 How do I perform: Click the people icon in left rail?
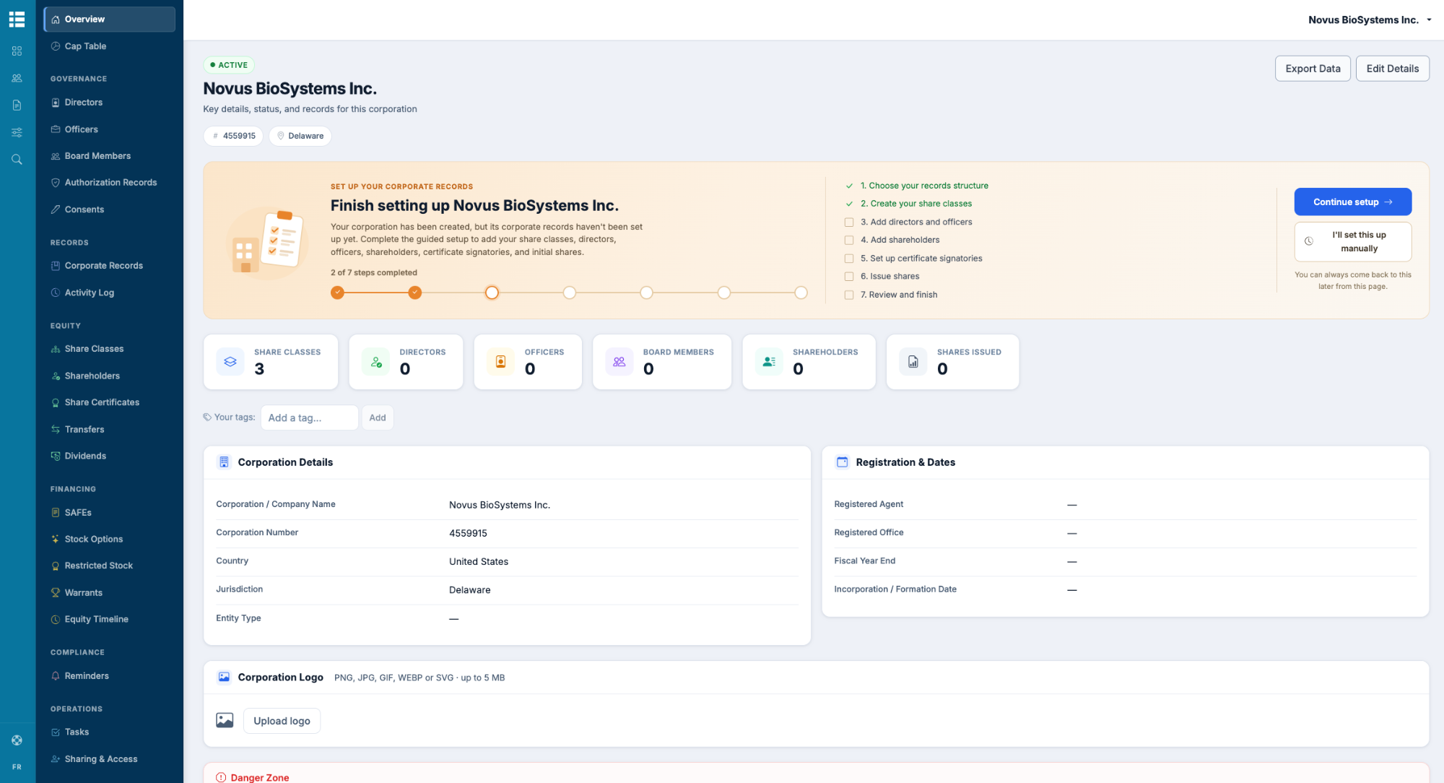click(x=17, y=78)
